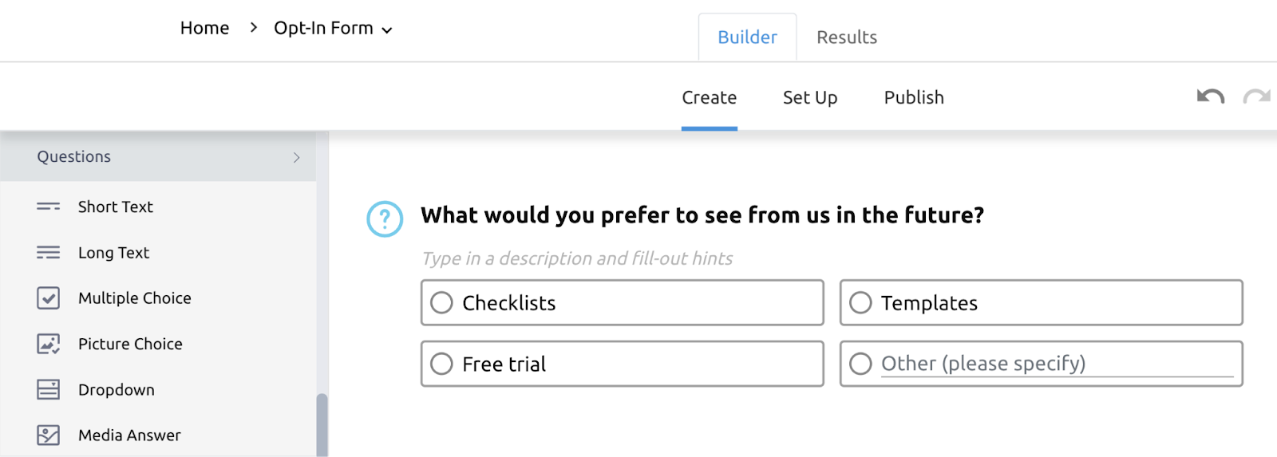Select the Checklists radio option
This screenshot has height=457, width=1277.
coord(441,303)
